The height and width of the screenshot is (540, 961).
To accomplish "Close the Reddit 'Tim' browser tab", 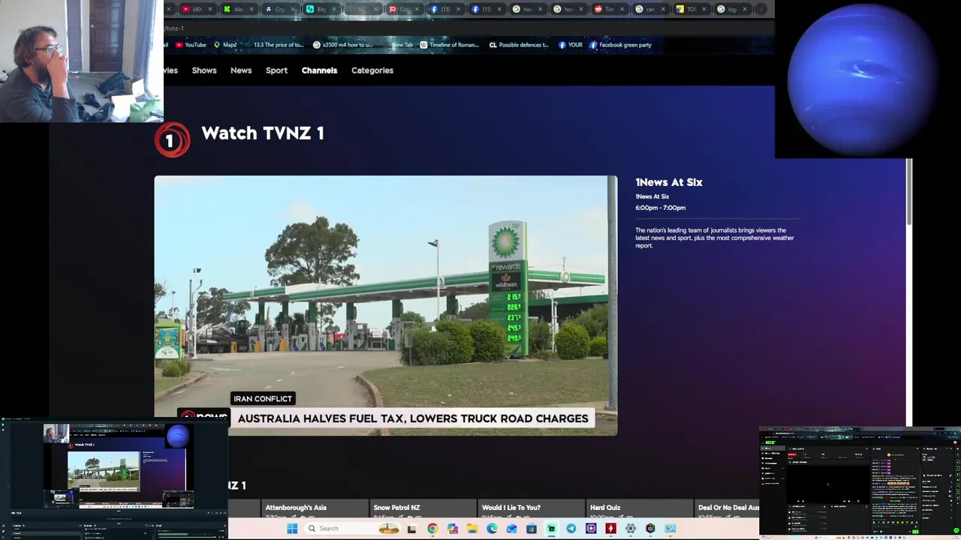I will 622,9.
